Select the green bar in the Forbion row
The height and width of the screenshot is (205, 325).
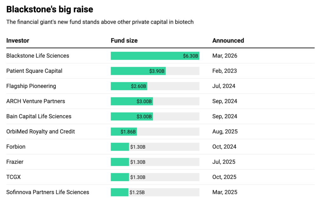click(x=120, y=147)
